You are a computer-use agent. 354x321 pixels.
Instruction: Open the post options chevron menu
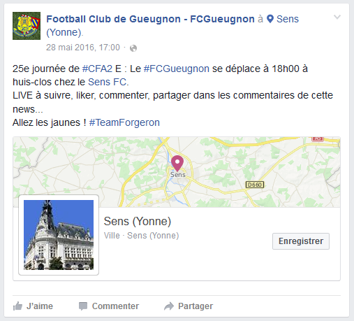337,17
